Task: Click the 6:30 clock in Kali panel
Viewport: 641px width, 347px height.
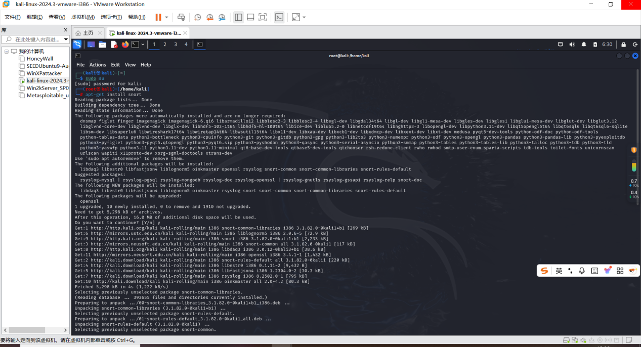Action: (607, 45)
